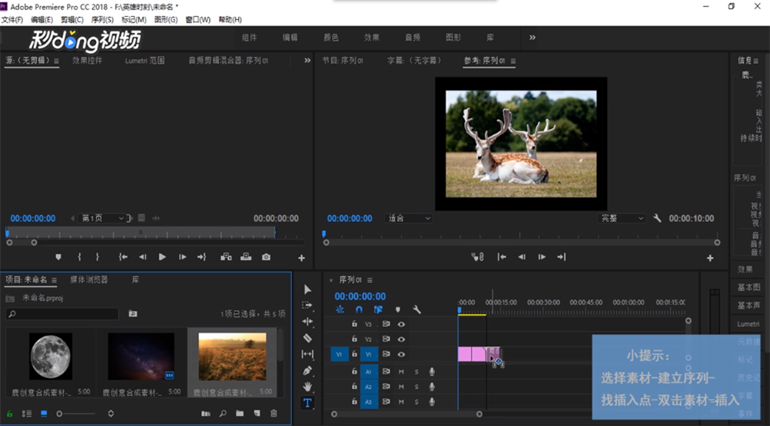Click the Find magnifier in Project panel footer
The height and width of the screenshot is (426, 770).
[x=223, y=413]
